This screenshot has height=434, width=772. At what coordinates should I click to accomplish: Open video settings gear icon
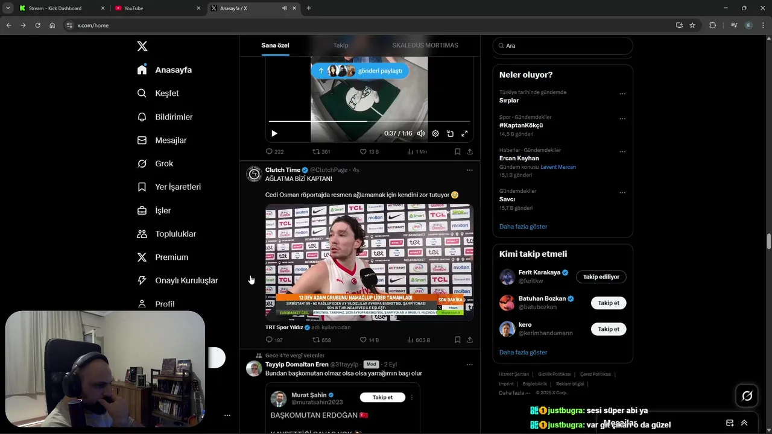click(435, 134)
